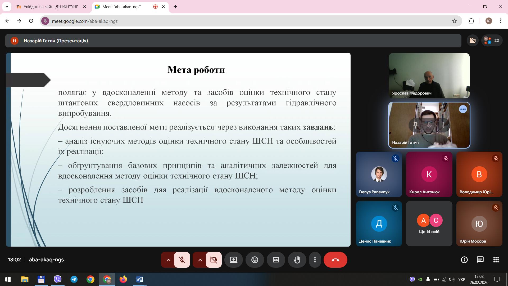
Task: Click the red leave call button
Action: point(335,260)
